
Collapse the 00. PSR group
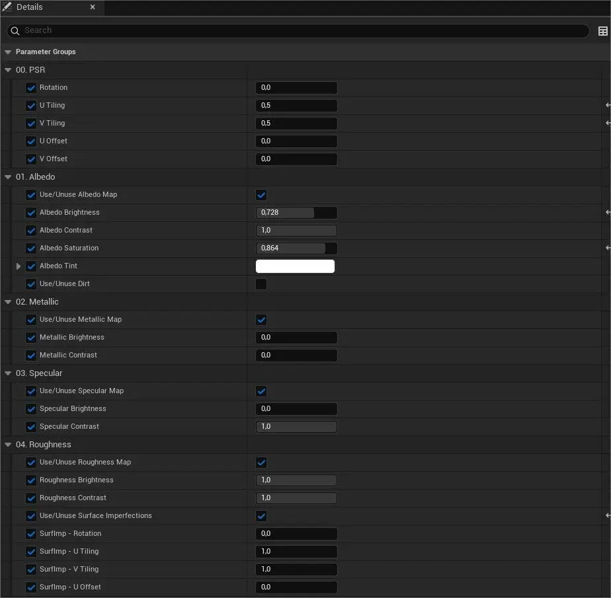pos(8,70)
